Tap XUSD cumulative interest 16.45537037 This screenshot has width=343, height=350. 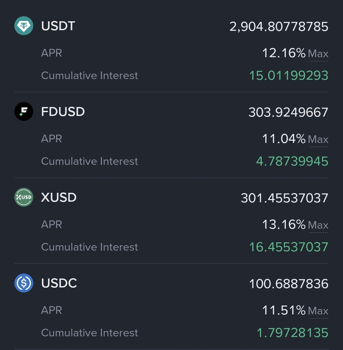289,247
